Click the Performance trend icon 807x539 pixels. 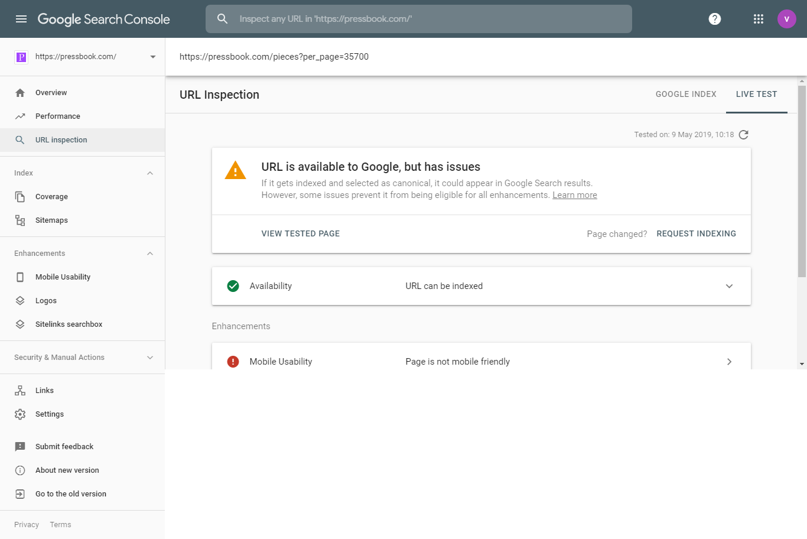click(20, 116)
